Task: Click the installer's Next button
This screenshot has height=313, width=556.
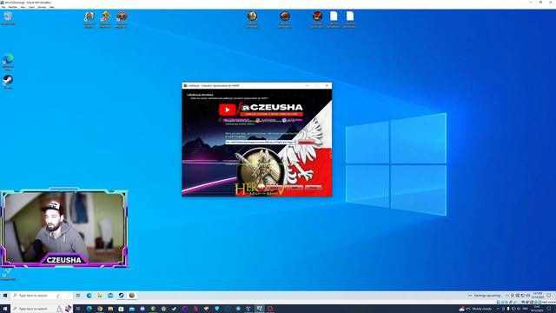Action: 295,188
